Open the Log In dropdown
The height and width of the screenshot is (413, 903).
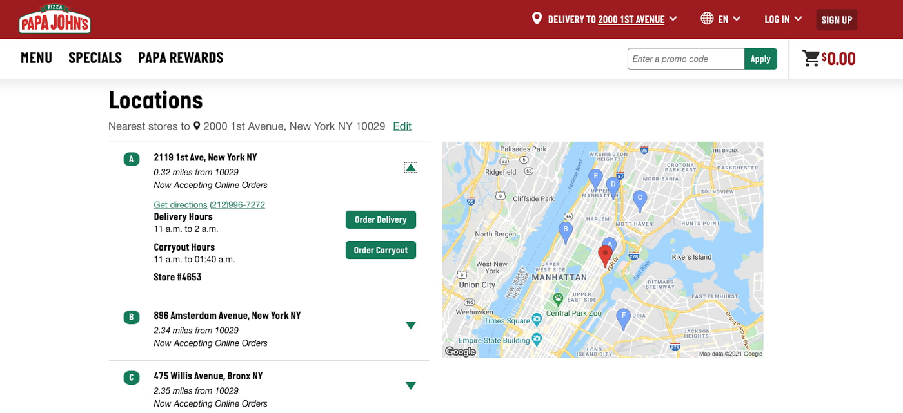click(x=782, y=19)
